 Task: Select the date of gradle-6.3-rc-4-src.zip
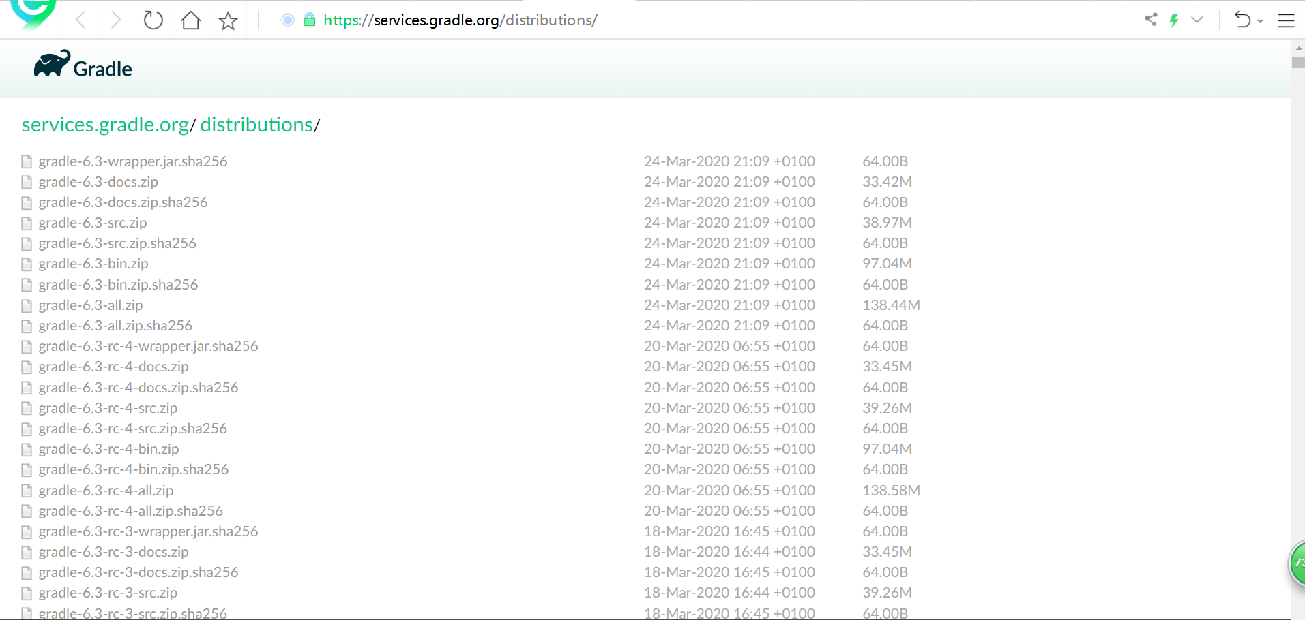coord(729,408)
